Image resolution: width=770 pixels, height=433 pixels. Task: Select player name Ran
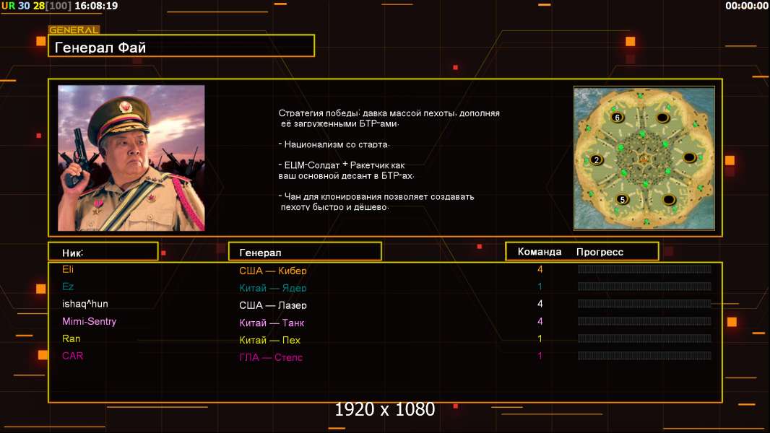(x=72, y=338)
